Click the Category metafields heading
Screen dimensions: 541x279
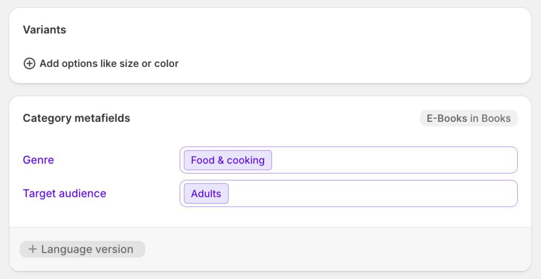click(x=76, y=118)
